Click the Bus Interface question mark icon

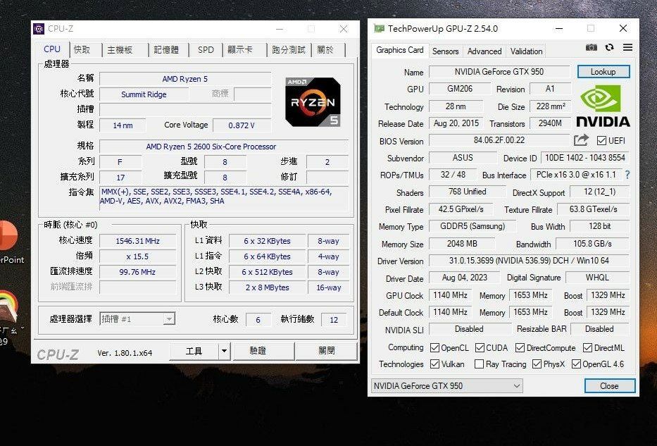[x=627, y=175]
